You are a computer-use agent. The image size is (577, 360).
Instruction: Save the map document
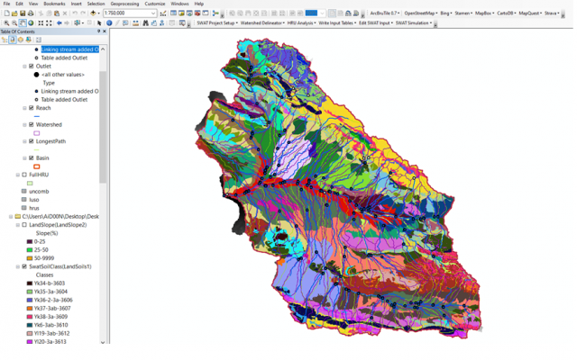click(x=23, y=13)
